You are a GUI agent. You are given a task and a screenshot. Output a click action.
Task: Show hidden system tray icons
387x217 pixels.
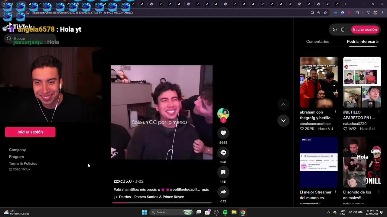[x=328, y=212]
